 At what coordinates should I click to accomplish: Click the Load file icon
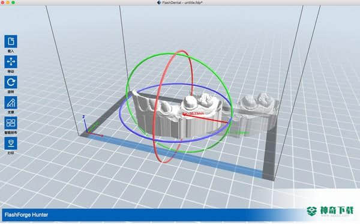[x=11, y=41]
